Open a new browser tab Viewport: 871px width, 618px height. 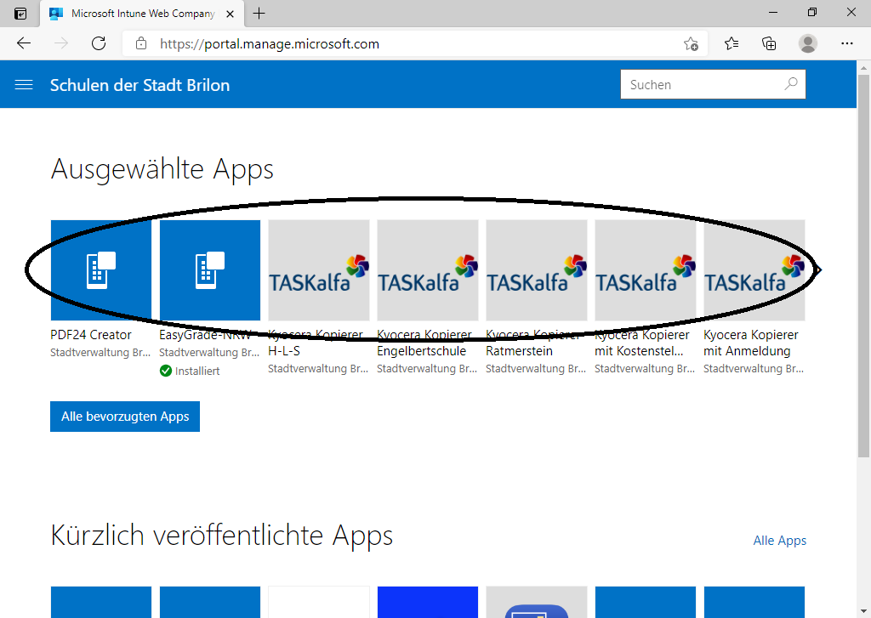point(259,13)
